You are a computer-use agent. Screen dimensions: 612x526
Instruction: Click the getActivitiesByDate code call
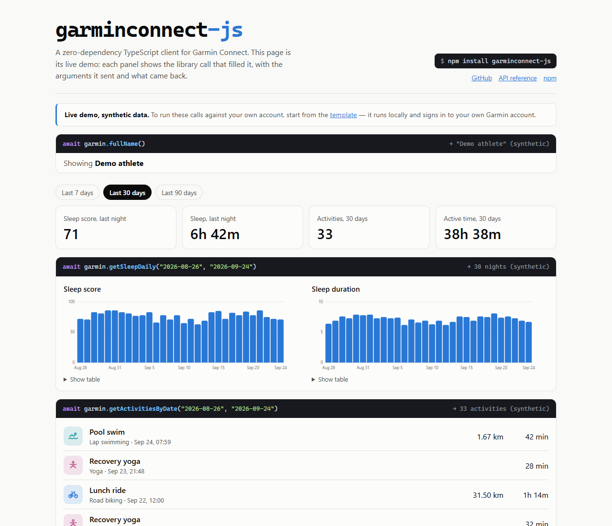coord(170,408)
